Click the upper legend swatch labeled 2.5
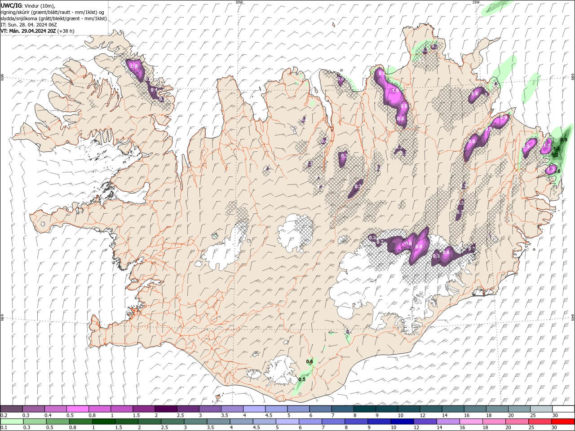Screen dimensions: 575x431 click(188, 409)
